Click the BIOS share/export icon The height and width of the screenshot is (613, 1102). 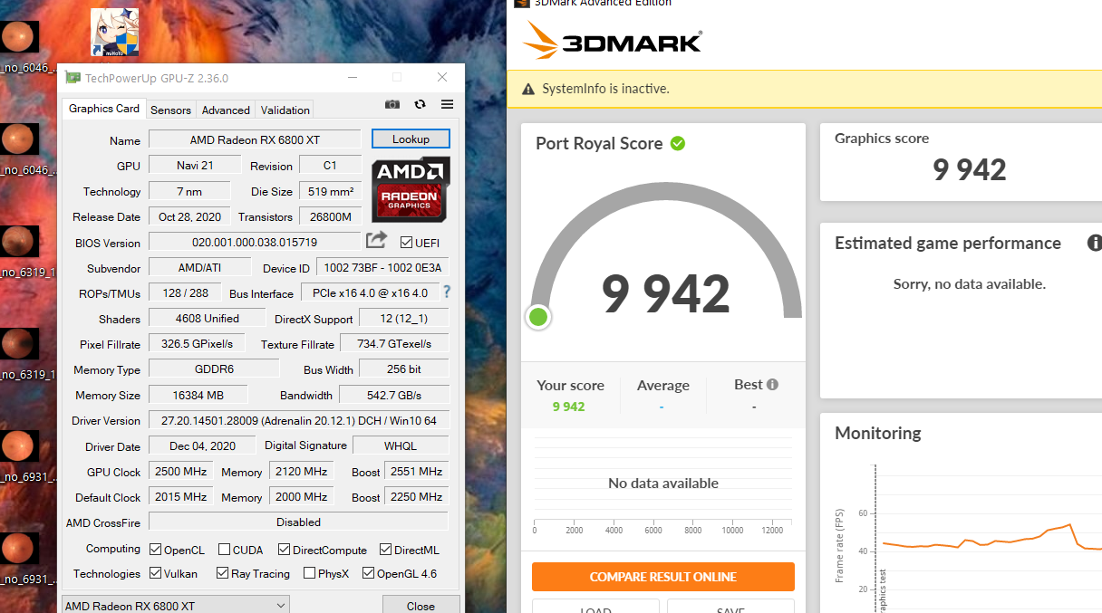[x=376, y=240]
